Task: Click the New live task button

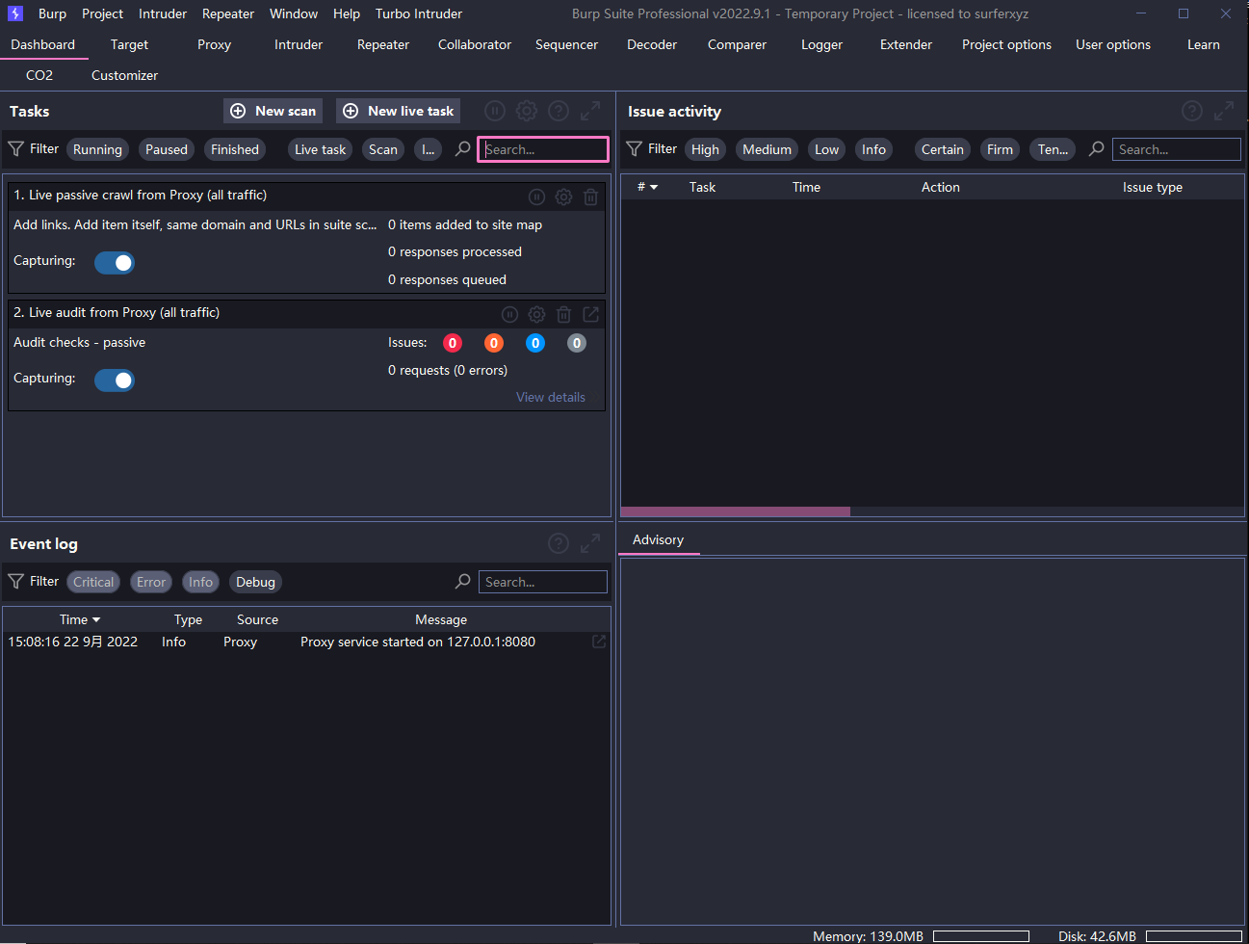Action: (399, 111)
